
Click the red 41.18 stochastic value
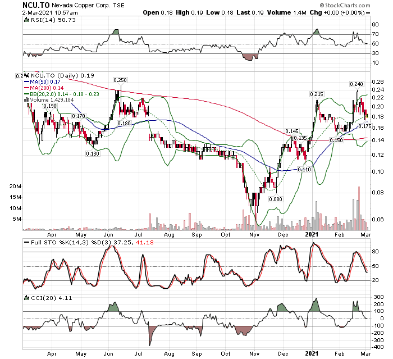point(145,243)
